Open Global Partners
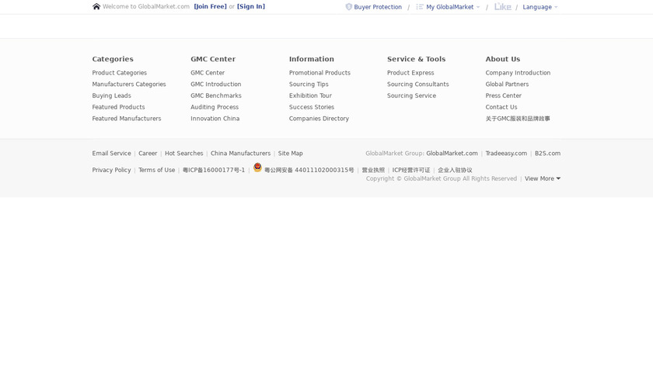 click(507, 85)
